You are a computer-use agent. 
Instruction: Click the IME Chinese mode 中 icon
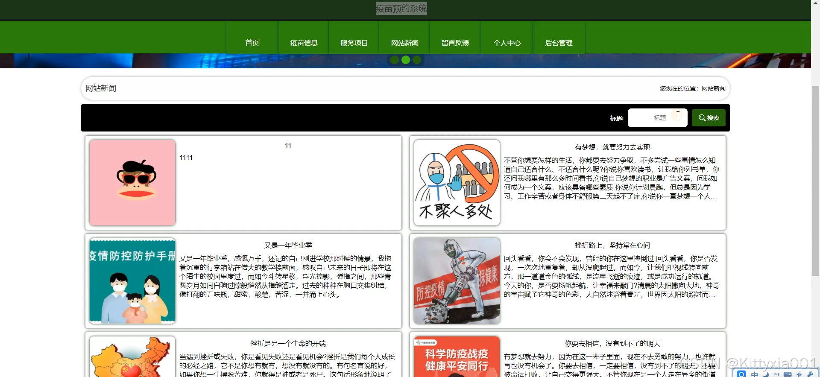pyautogui.click(x=755, y=374)
